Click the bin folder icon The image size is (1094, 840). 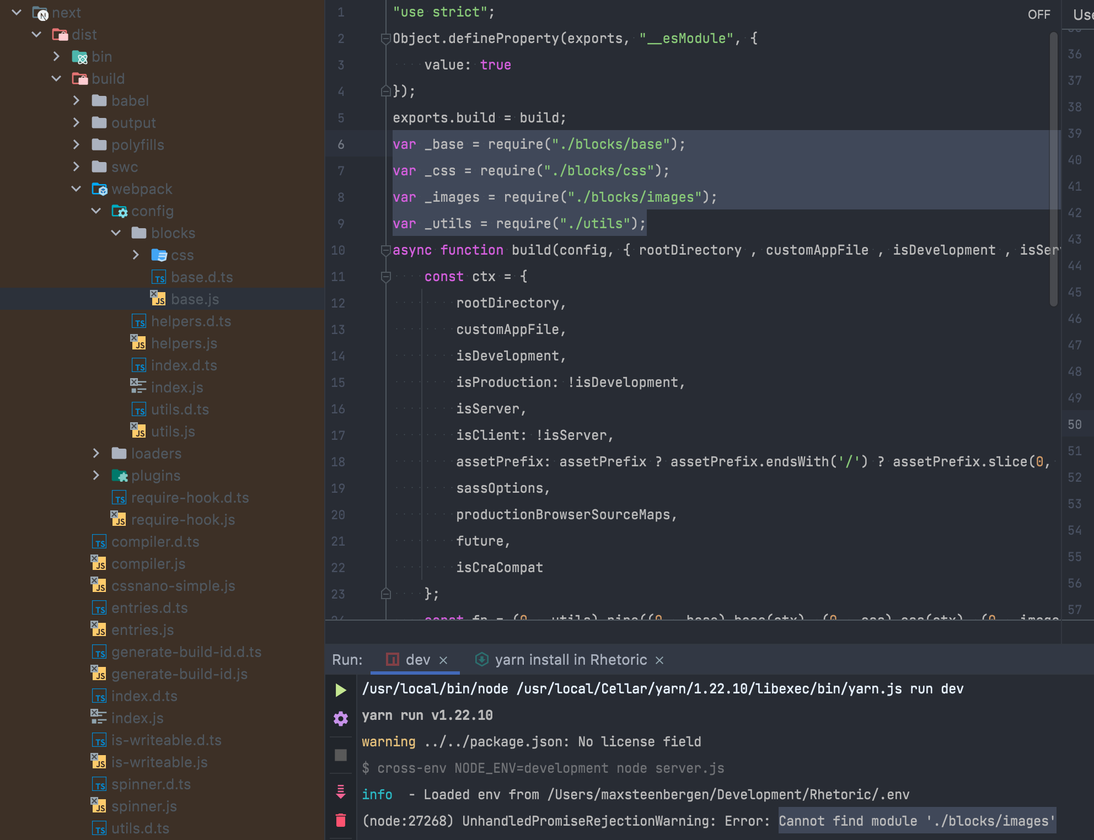coord(79,57)
